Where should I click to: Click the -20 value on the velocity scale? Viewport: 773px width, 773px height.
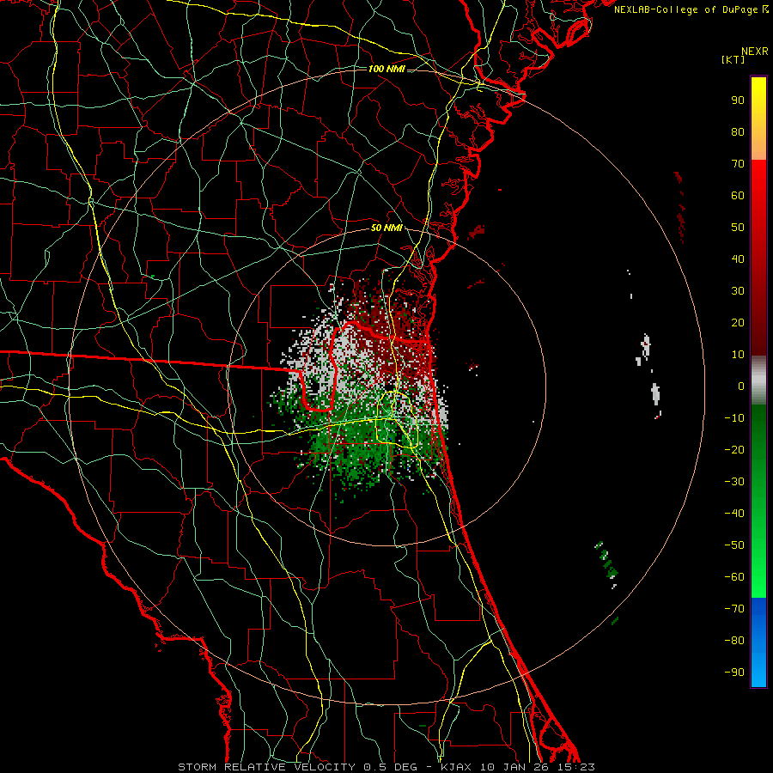(734, 450)
